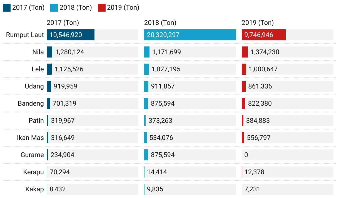The height and width of the screenshot is (198, 339).
Task: Click the Udang value 911,857
Action: tap(163, 86)
